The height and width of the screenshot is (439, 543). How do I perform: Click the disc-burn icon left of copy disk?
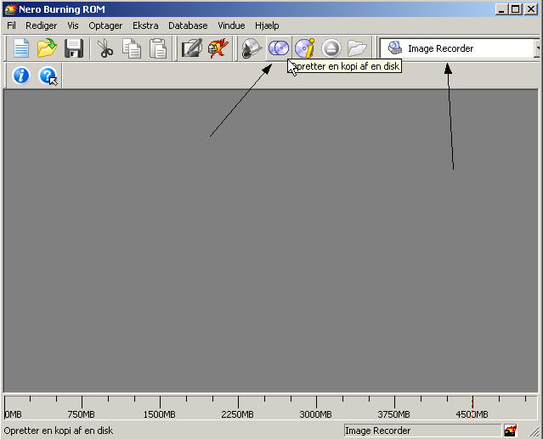click(x=252, y=48)
